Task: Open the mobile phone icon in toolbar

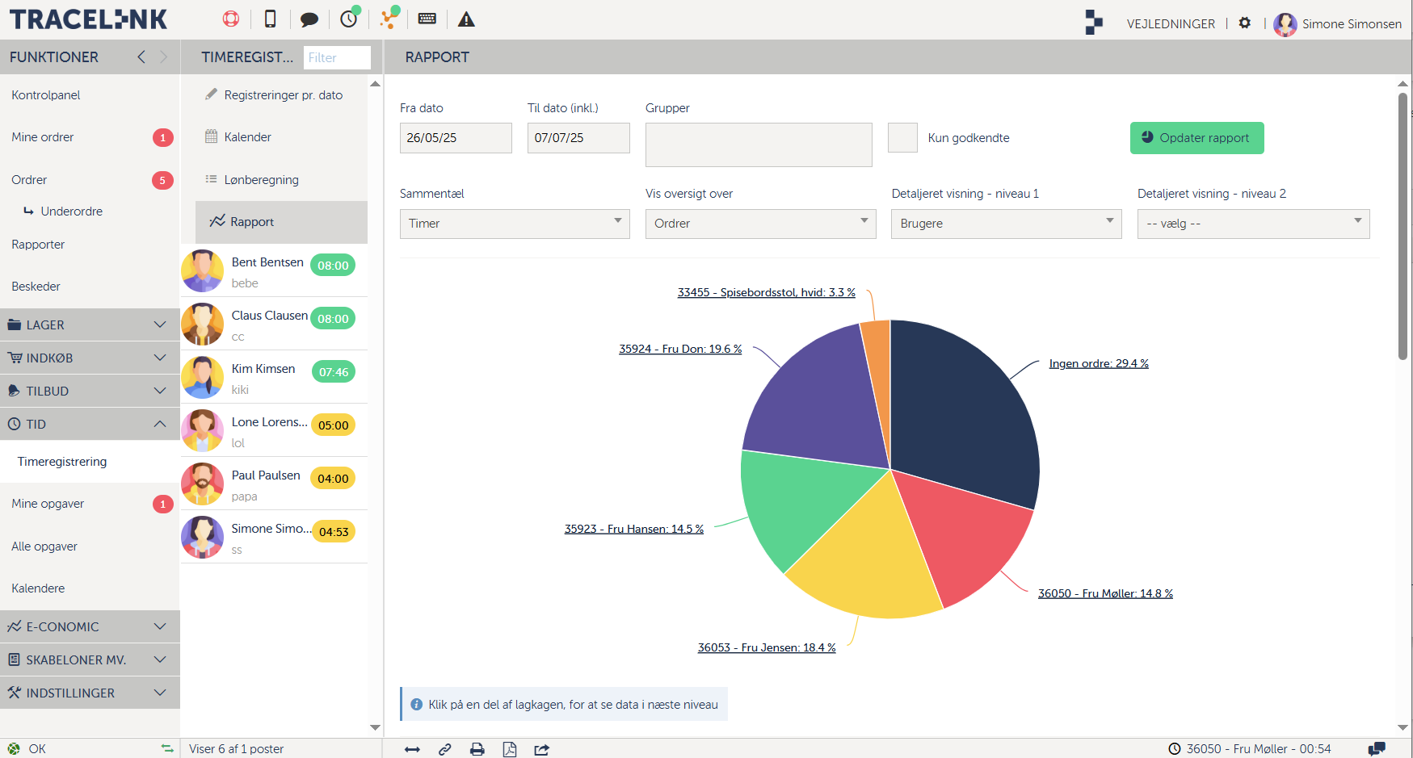Action: click(x=270, y=19)
